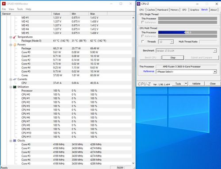221x169 pixels.
Task: Select the Core #4 power row
Action: tap(66, 68)
